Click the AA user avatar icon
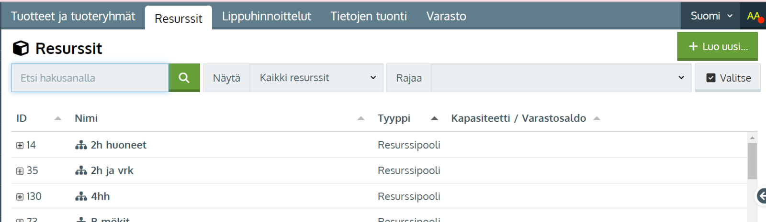This screenshot has height=222, width=766. point(753,16)
